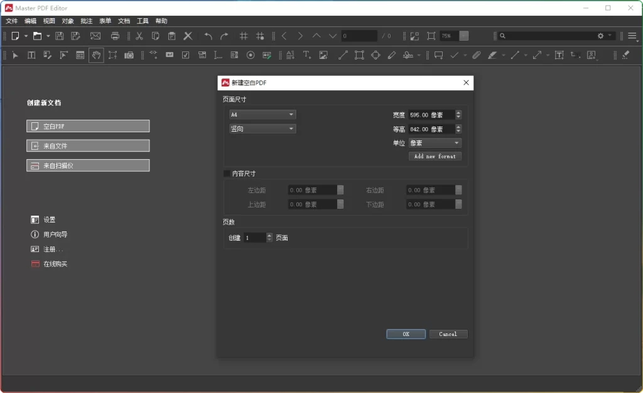Open the 文件 menu
This screenshot has height=393, width=643.
click(12, 21)
